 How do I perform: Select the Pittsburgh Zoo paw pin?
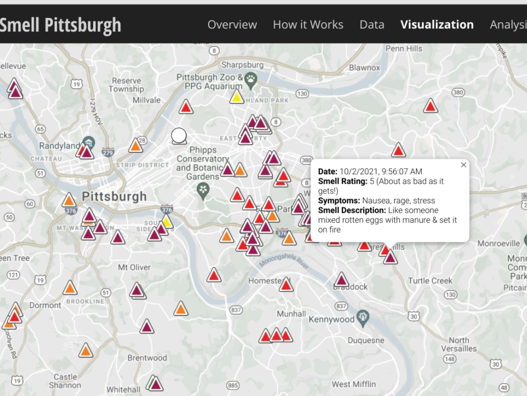(x=251, y=80)
